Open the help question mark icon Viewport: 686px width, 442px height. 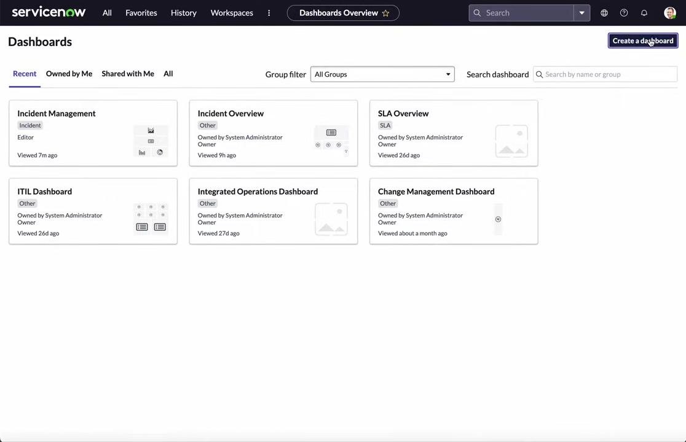(624, 13)
